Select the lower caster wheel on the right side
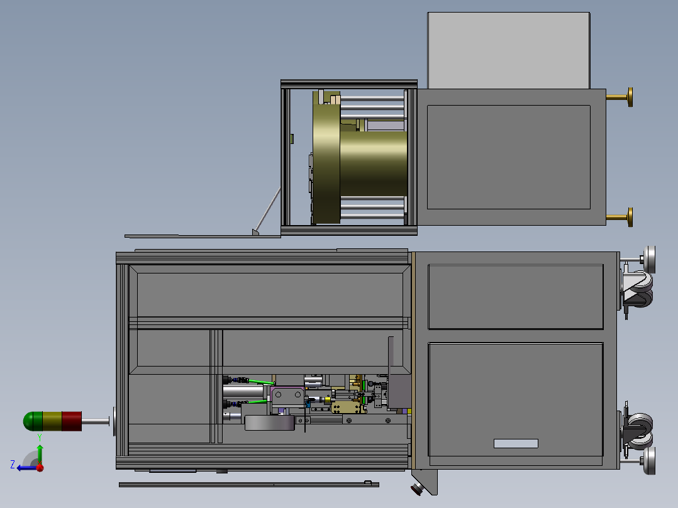Screen dimensions: 678x508 click(x=638, y=431)
